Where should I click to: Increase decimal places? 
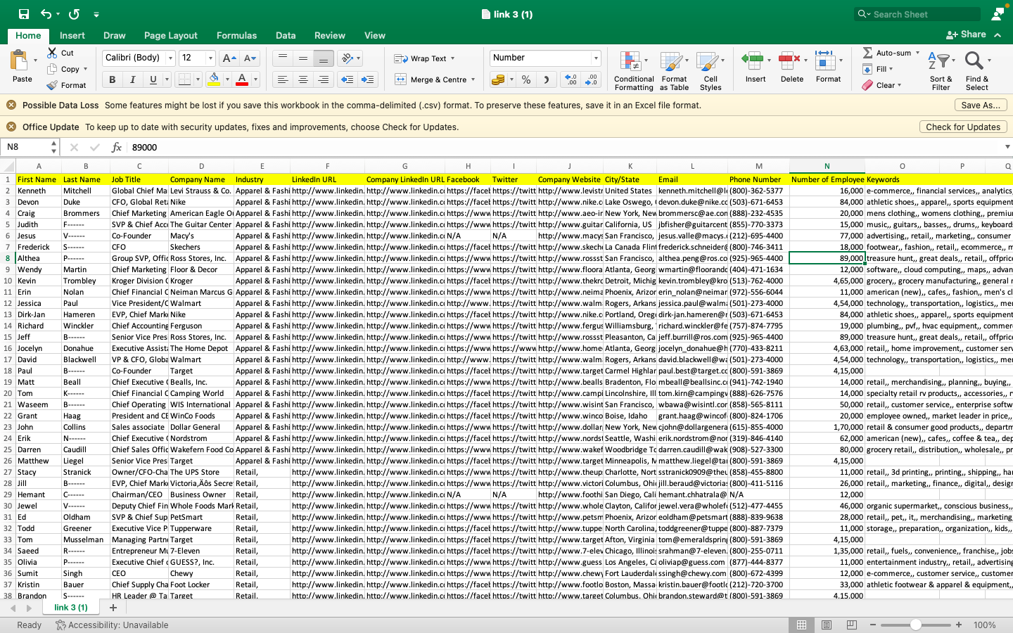pyautogui.click(x=571, y=80)
